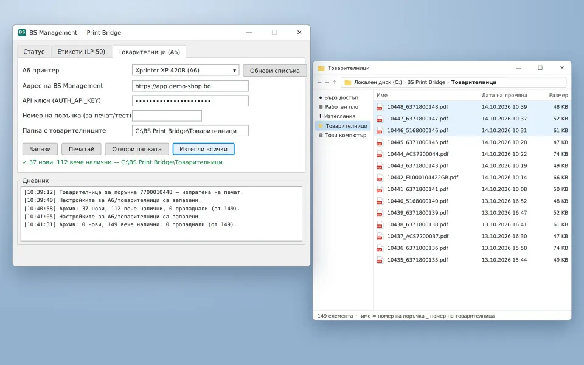The width and height of the screenshot is (584, 365).
Task: Click the Папка с товарителниците path field
Action: click(190, 131)
